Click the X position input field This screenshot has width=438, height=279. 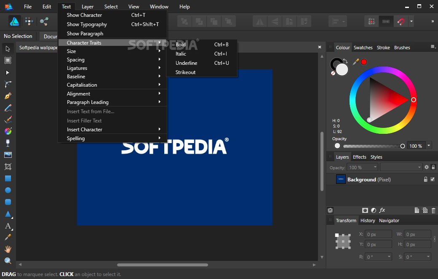click(x=379, y=234)
